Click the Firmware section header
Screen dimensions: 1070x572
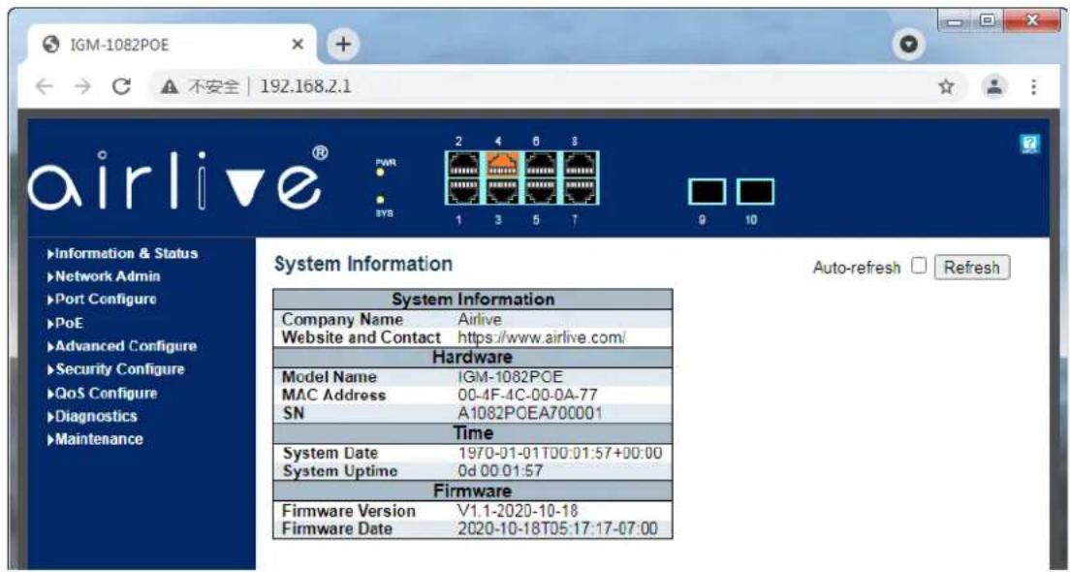(473, 491)
